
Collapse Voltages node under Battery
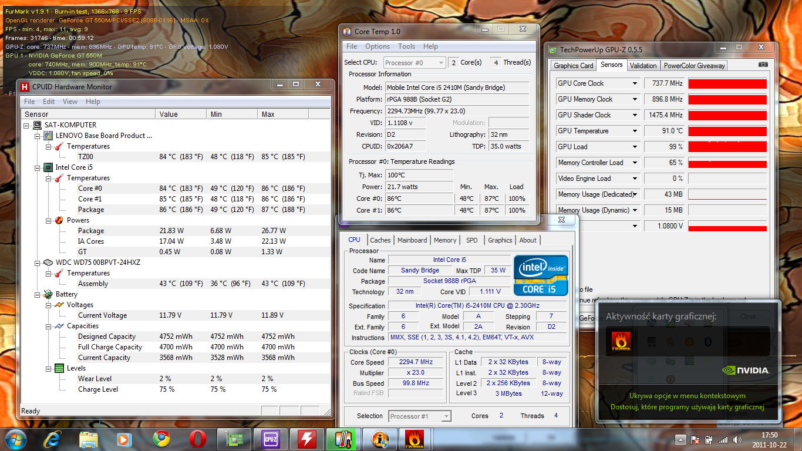(49, 305)
